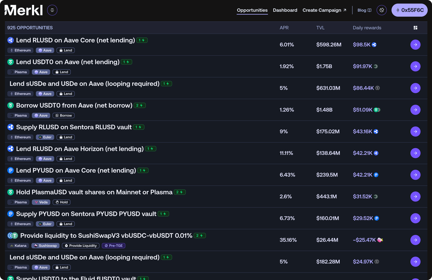Open wallet 0x55F6C account button
Viewport: 432px width, 280px height.
point(409,10)
